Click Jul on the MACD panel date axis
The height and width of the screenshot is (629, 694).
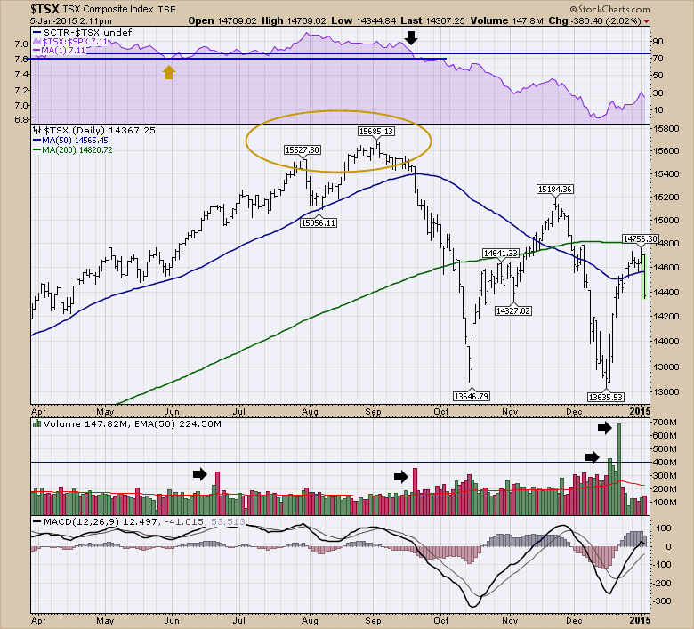(x=239, y=621)
